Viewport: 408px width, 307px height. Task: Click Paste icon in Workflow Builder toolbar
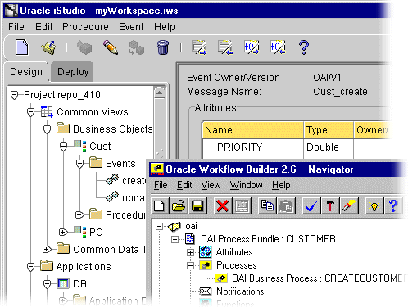(x=286, y=205)
